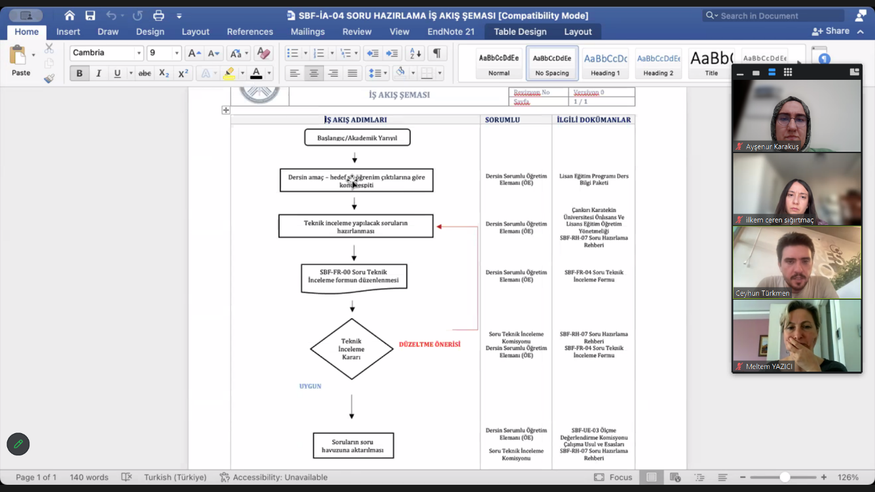Apply the Heading 1 style
The width and height of the screenshot is (875, 492).
[x=605, y=63]
